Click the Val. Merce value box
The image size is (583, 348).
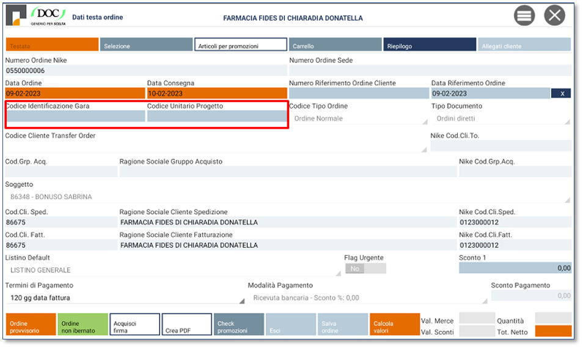coord(477,318)
